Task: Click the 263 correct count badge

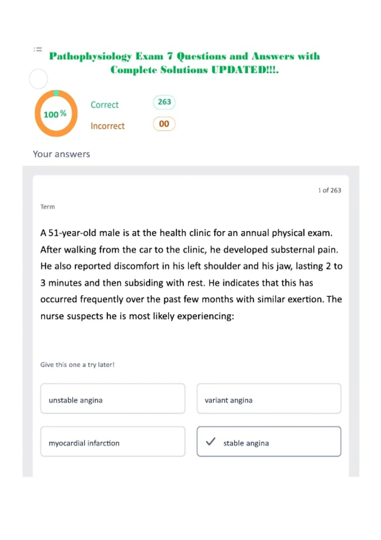Action: coord(164,102)
